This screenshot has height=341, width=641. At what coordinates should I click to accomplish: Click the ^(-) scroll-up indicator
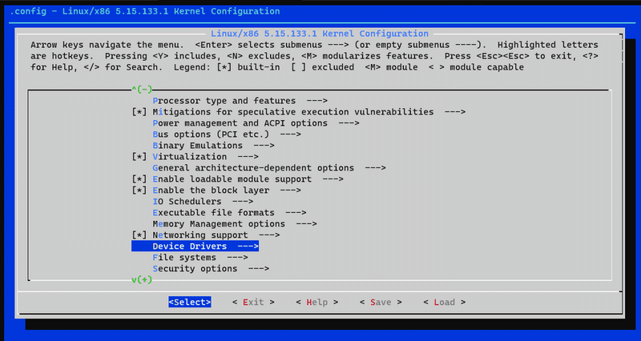point(142,89)
